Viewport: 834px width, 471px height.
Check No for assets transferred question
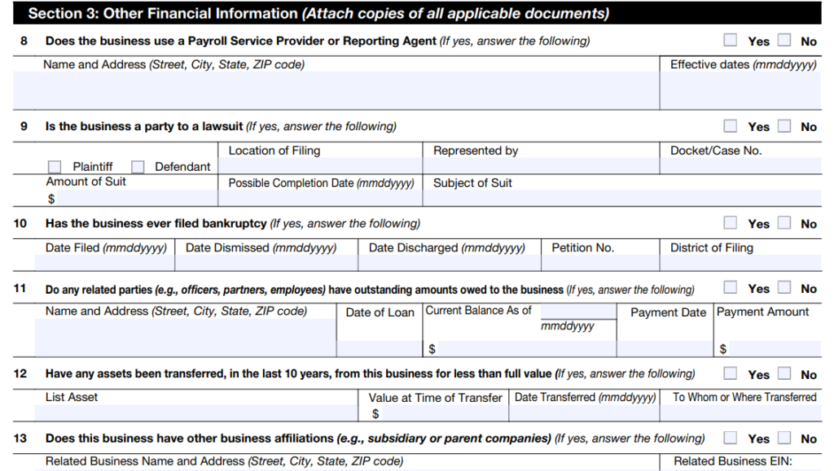(x=784, y=373)
